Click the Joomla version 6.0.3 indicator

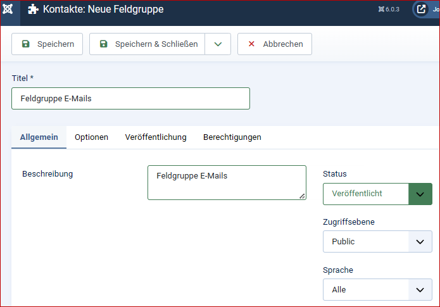coord(389,9)
